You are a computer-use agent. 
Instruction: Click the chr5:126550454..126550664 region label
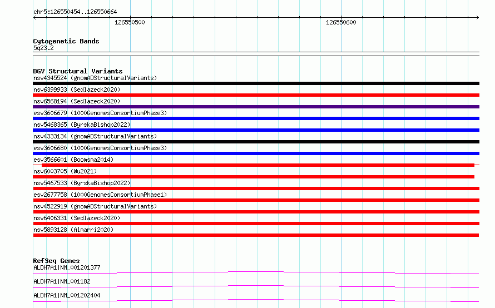75,12
